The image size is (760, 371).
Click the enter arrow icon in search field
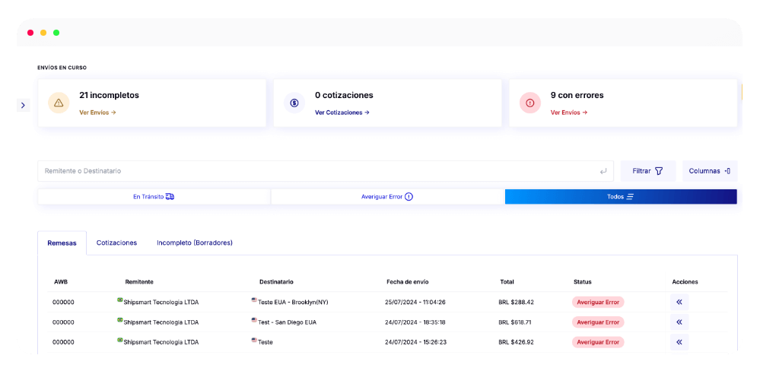(603, 171)
